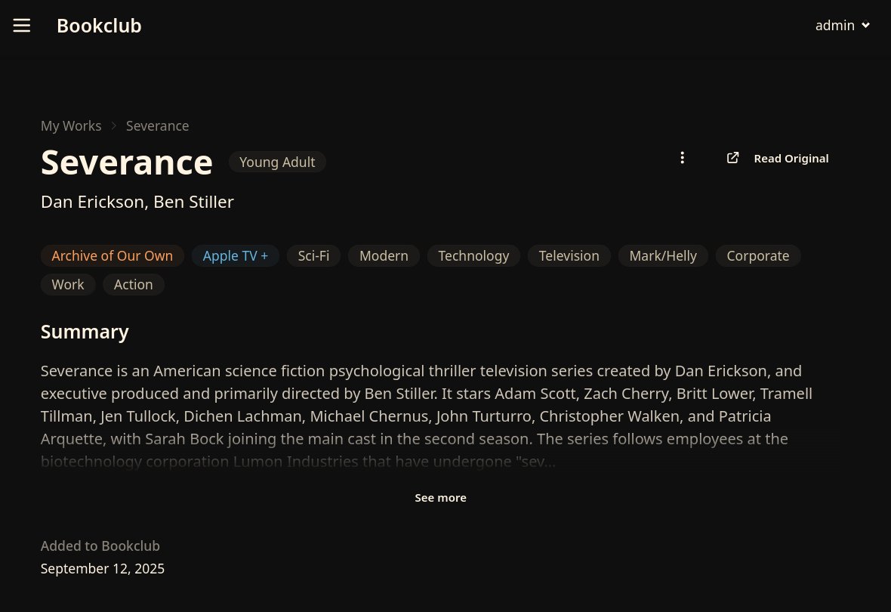
Task: Click the external link icon
Action: [x=733, y=158]
